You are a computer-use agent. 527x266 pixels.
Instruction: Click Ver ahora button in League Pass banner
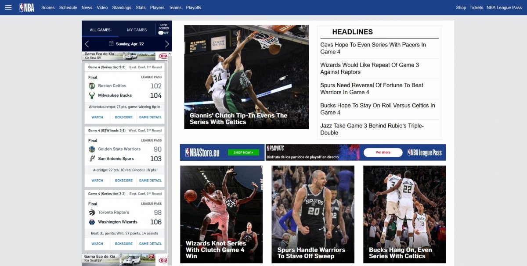click(x=383, y=153)
